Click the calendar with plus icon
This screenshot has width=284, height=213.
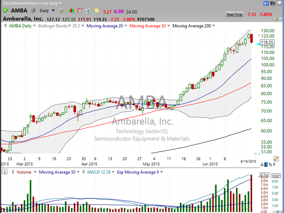(x=89, y=10)
